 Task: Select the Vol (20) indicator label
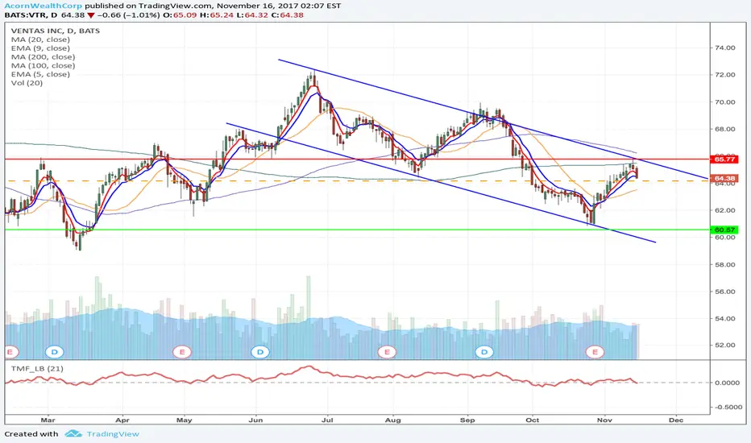[27, 83]
